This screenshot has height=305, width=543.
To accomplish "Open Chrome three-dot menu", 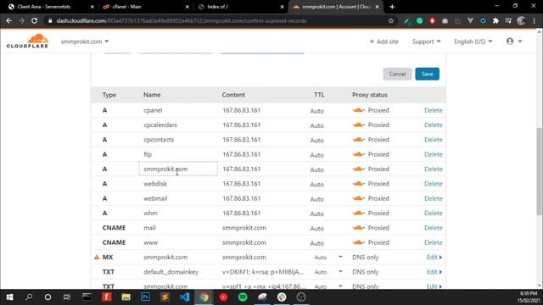I will (535, 20).
